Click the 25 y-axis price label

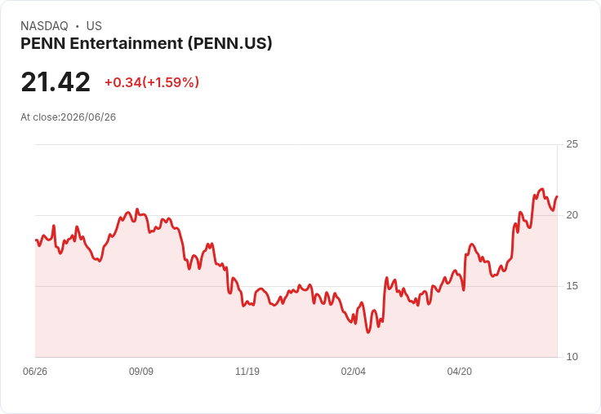[x=572, y=144]
